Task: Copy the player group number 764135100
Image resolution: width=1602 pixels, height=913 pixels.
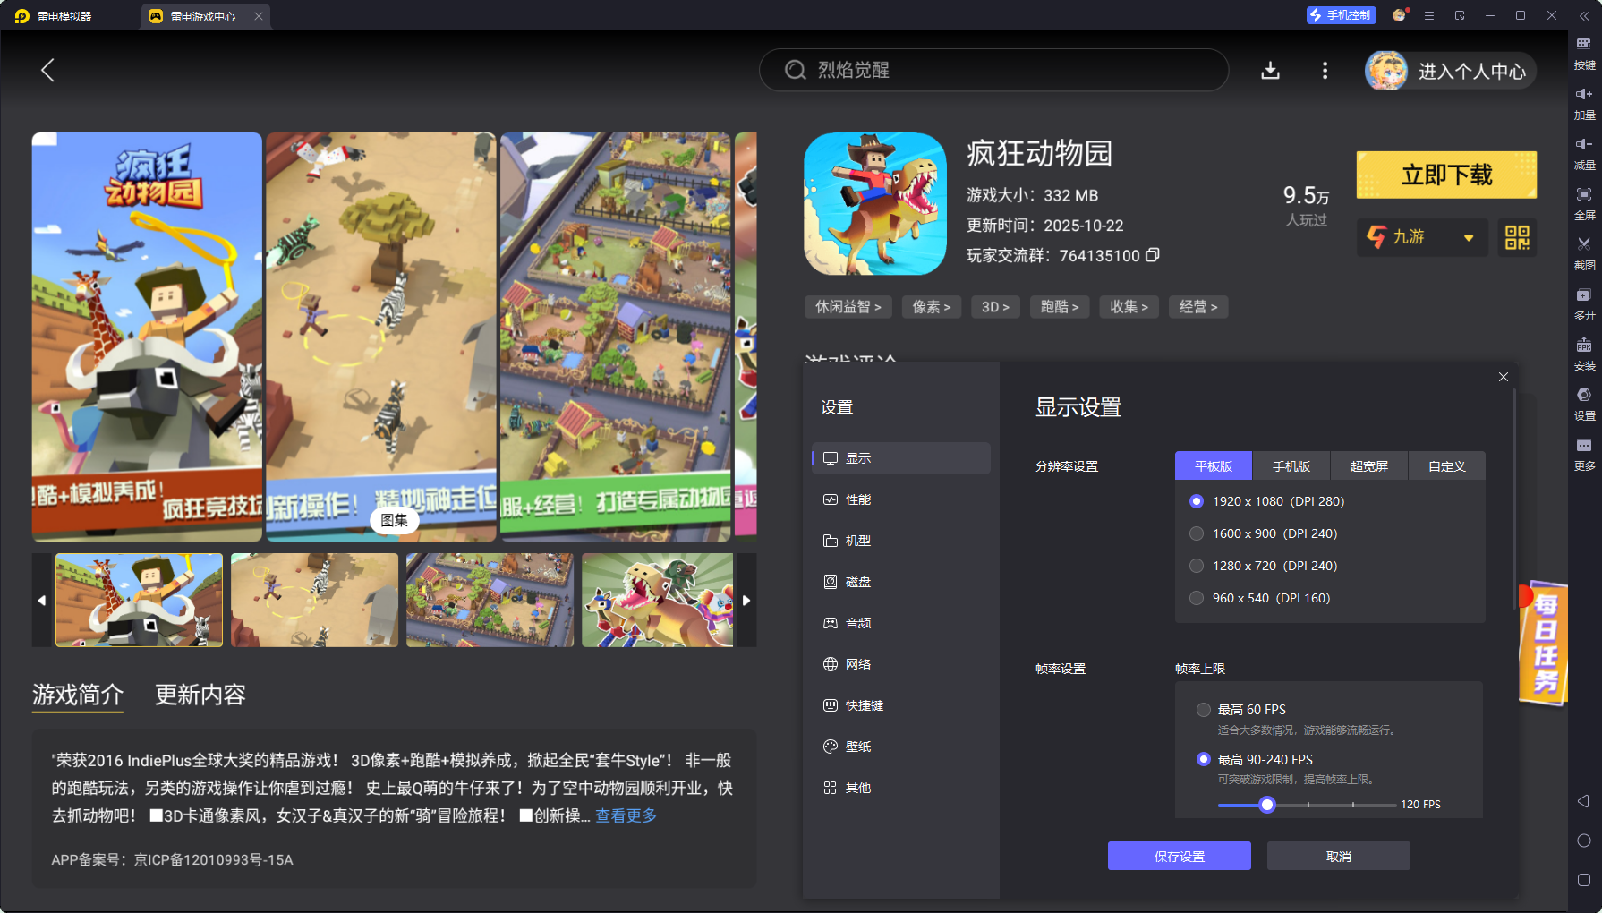Action: 1153,255
